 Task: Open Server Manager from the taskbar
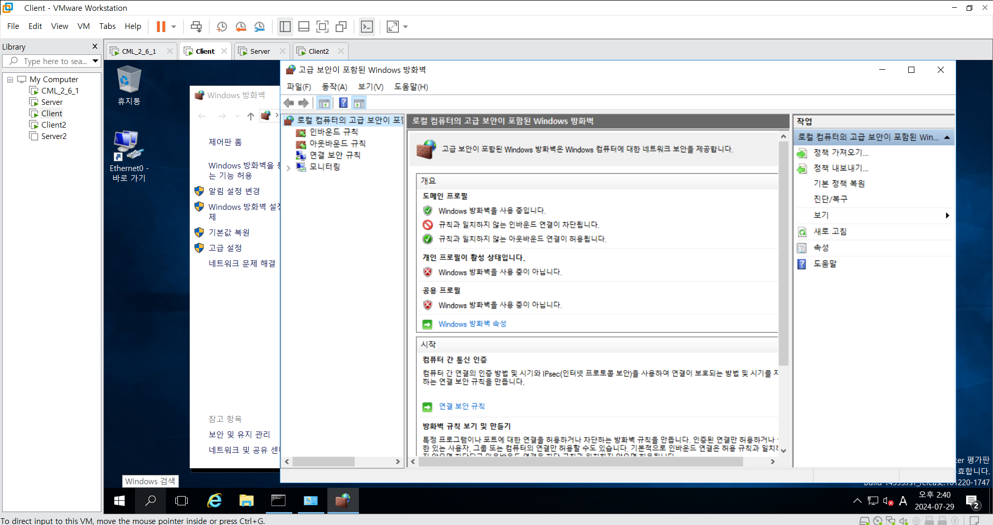[310, 500]
